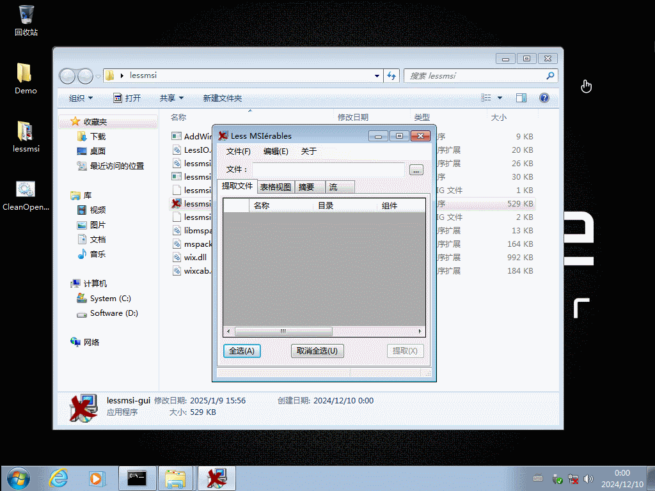Screen dimensions: 655x491
Task: Click the 全选(A) button
Action: pyautogui.click(x=242, y=351)
